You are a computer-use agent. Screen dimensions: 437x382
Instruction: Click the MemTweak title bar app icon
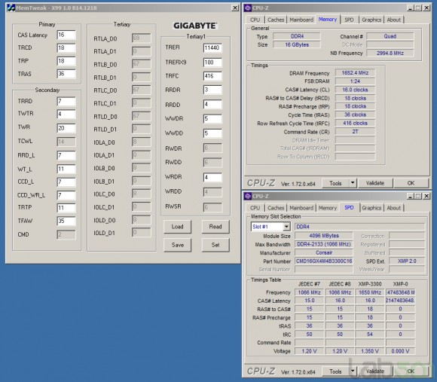pos(11,8)
